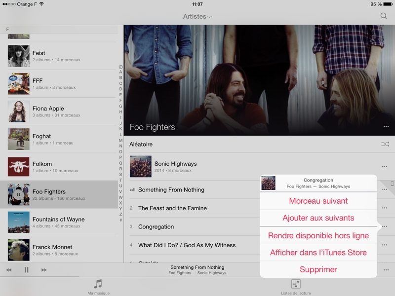Viewport: 395px width, 296px height.
Task: Open Listes de lecture tab
Action: tap(296, 287)
